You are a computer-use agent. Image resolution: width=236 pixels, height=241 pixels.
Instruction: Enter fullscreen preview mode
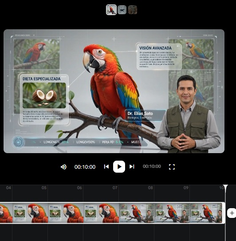(172, 167)
